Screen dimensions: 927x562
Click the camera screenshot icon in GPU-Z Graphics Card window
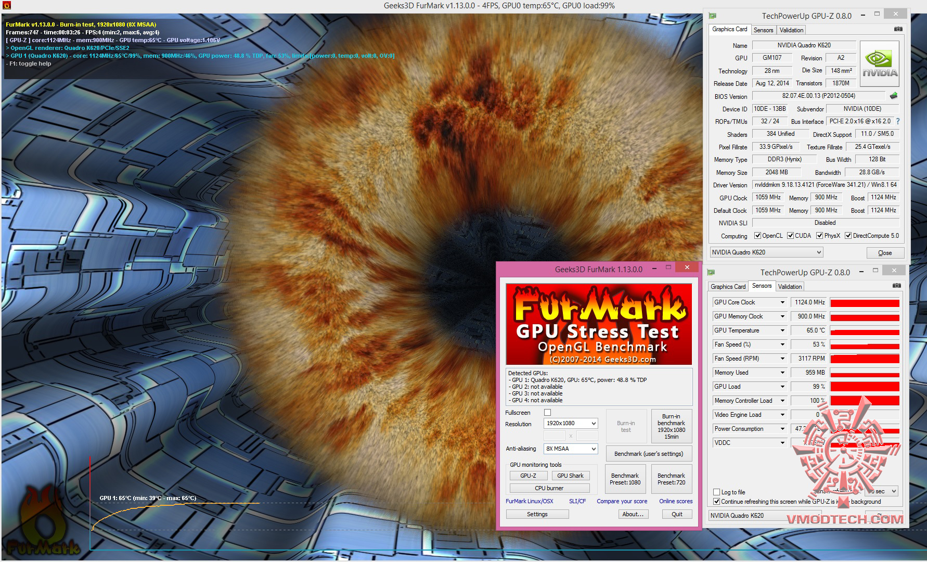pos(898,29)
